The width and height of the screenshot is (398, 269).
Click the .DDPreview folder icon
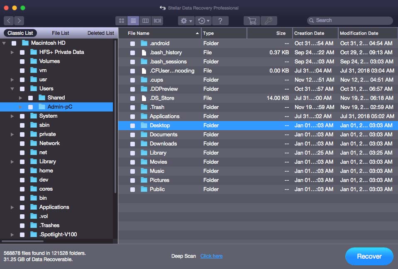click(x=144, y=89)
